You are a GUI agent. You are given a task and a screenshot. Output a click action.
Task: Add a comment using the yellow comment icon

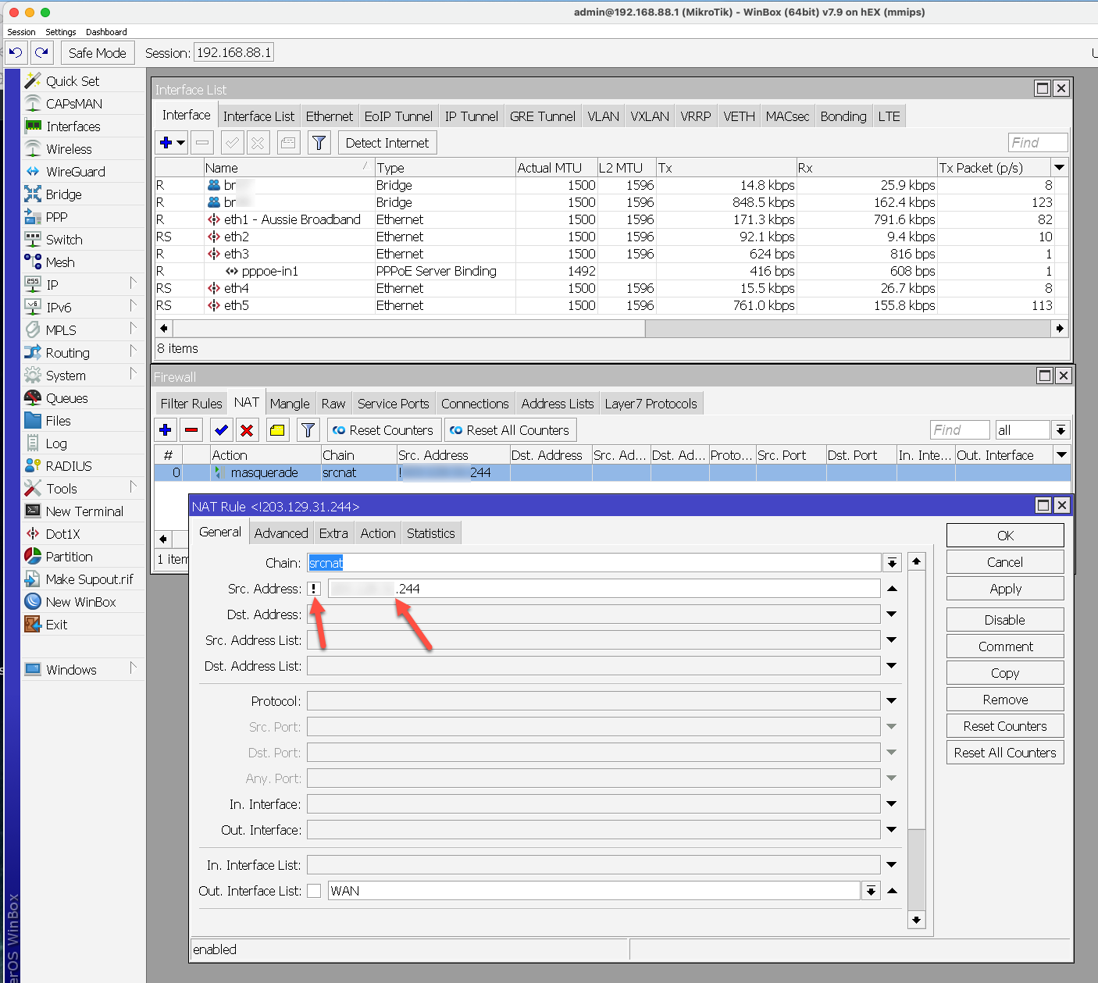276,429
